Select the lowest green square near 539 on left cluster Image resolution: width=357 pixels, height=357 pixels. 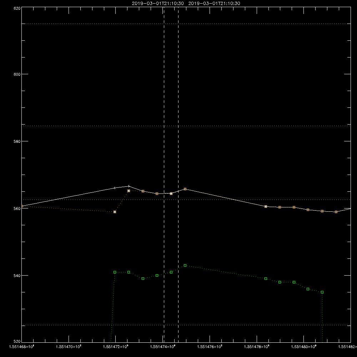point(143,279)
